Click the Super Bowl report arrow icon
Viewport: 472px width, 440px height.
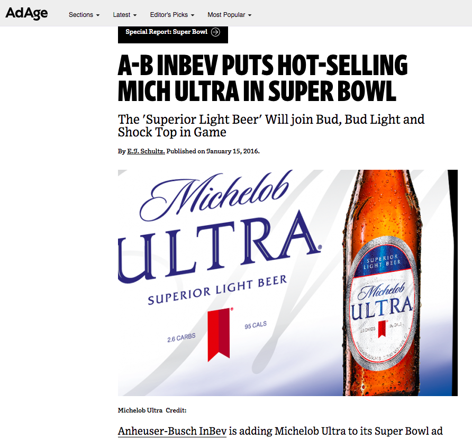pyautogui.click(x=215, y=32)
